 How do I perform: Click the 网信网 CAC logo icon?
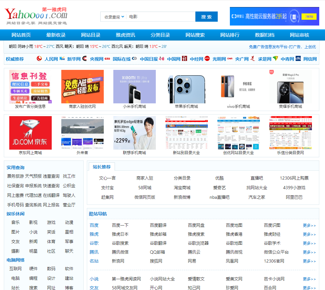click(x=298, y=58)
